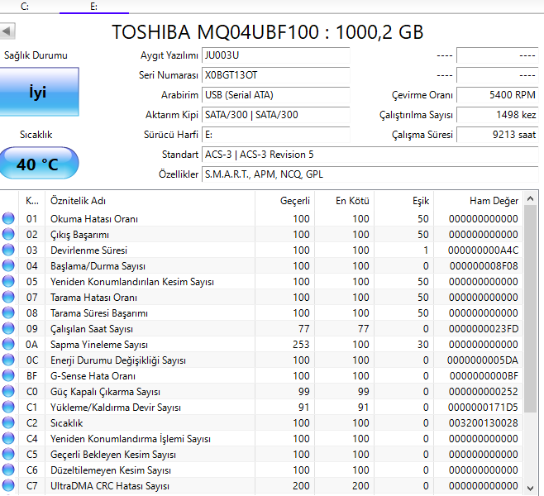
Task: Click status orb for Çalışılan Saat Sayısı
Action: pos(8,328)
